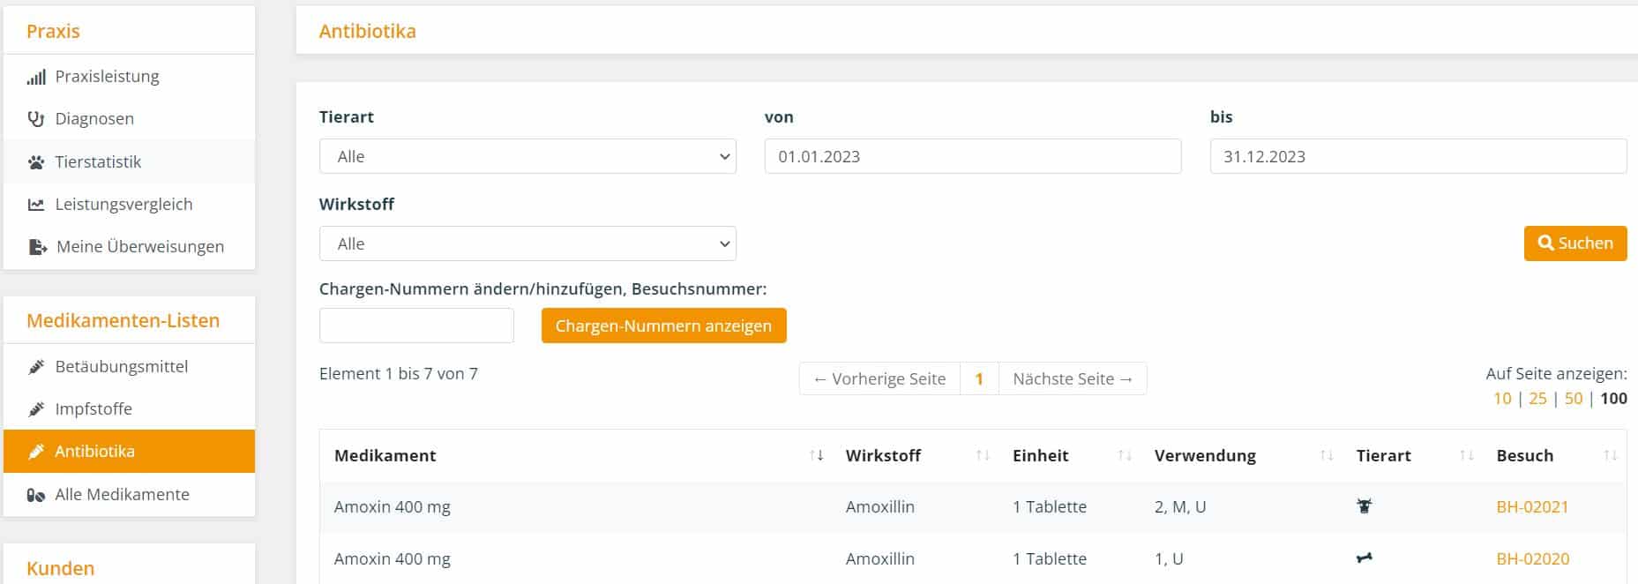Expand the Wirkstoff filter dropdown
1638x584 pixels.
(x=527, y=243)
